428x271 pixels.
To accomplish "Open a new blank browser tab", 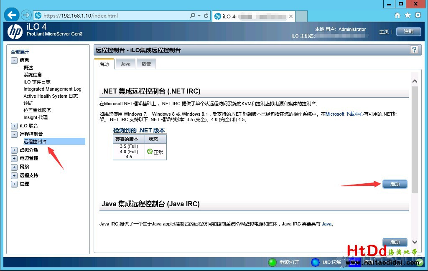I will (301, 16).
